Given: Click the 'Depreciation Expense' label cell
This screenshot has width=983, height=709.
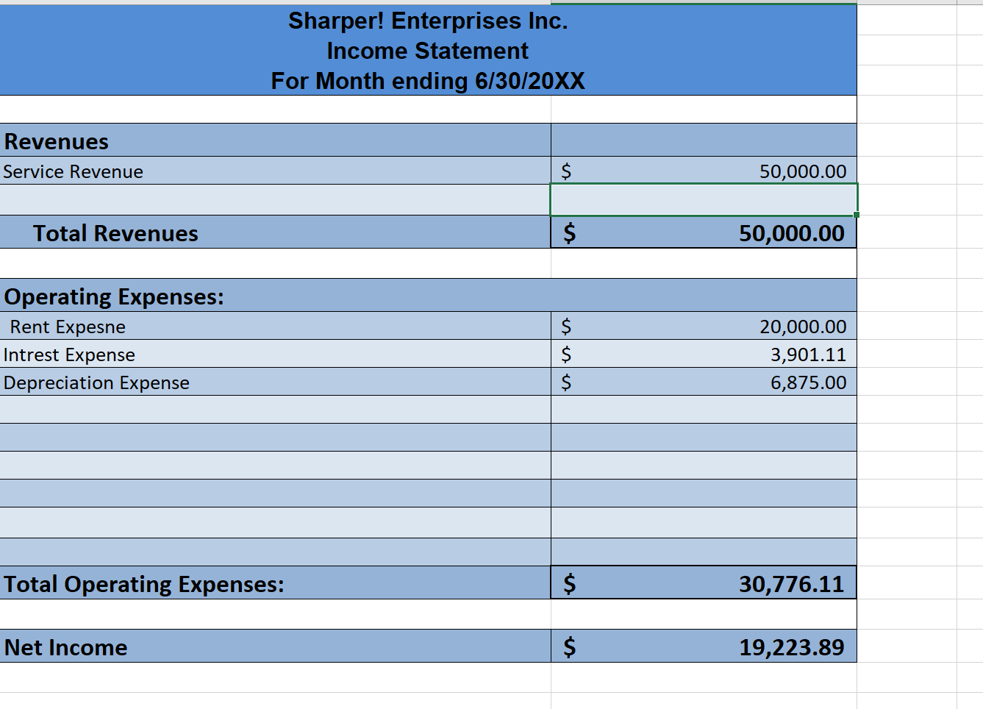Looking at the screenshot, I should click(275, 382).
